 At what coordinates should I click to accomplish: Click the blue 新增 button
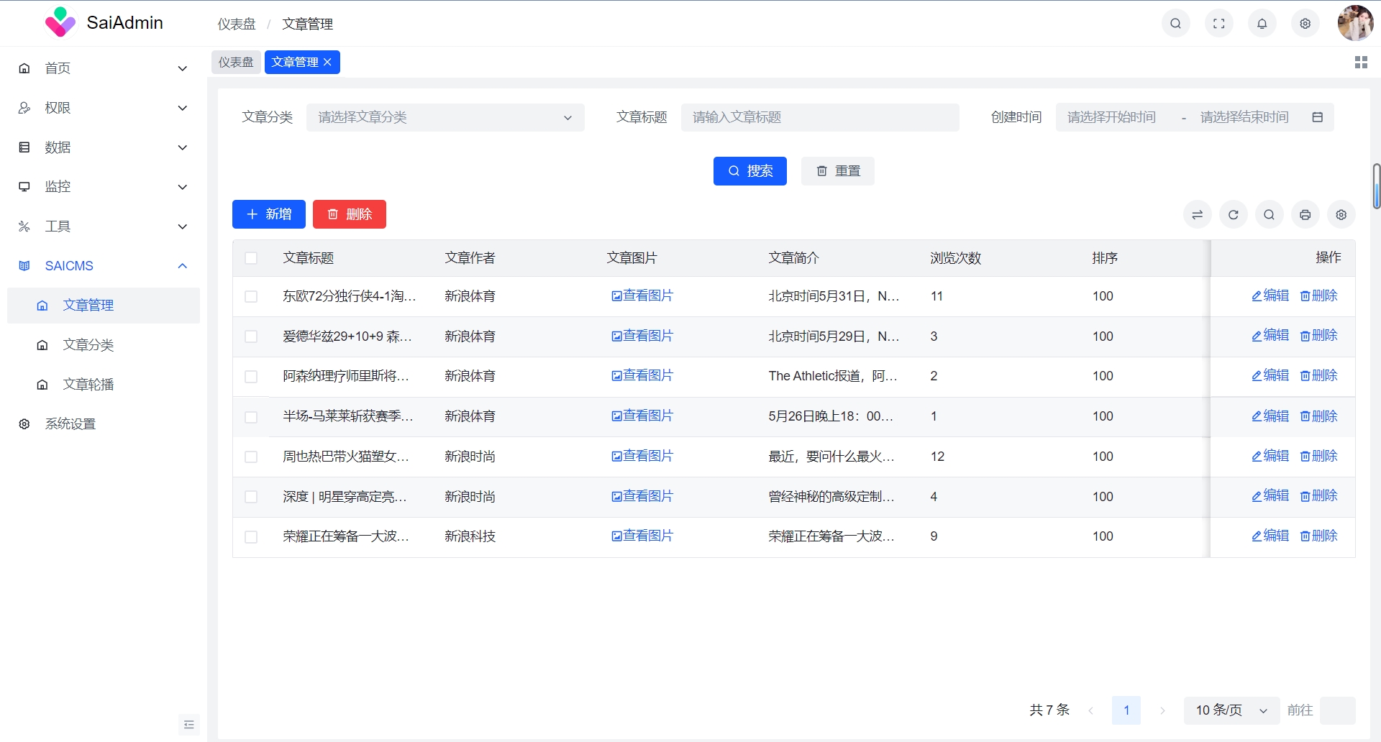click(x=268, y=214)
